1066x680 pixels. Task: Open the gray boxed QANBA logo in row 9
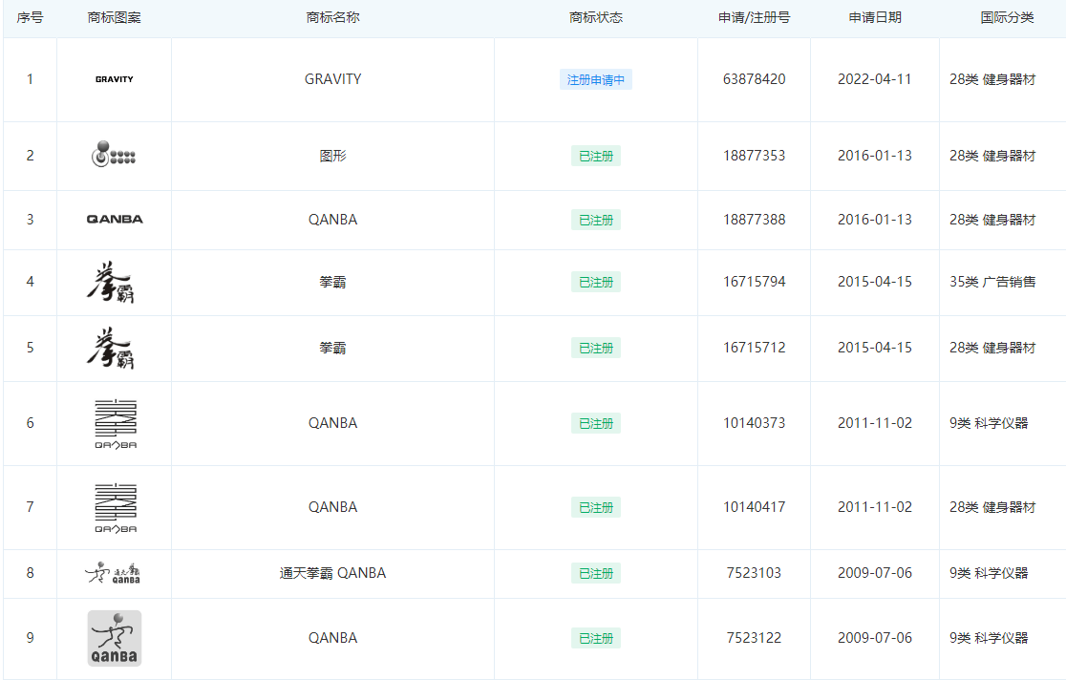[115, 638]
